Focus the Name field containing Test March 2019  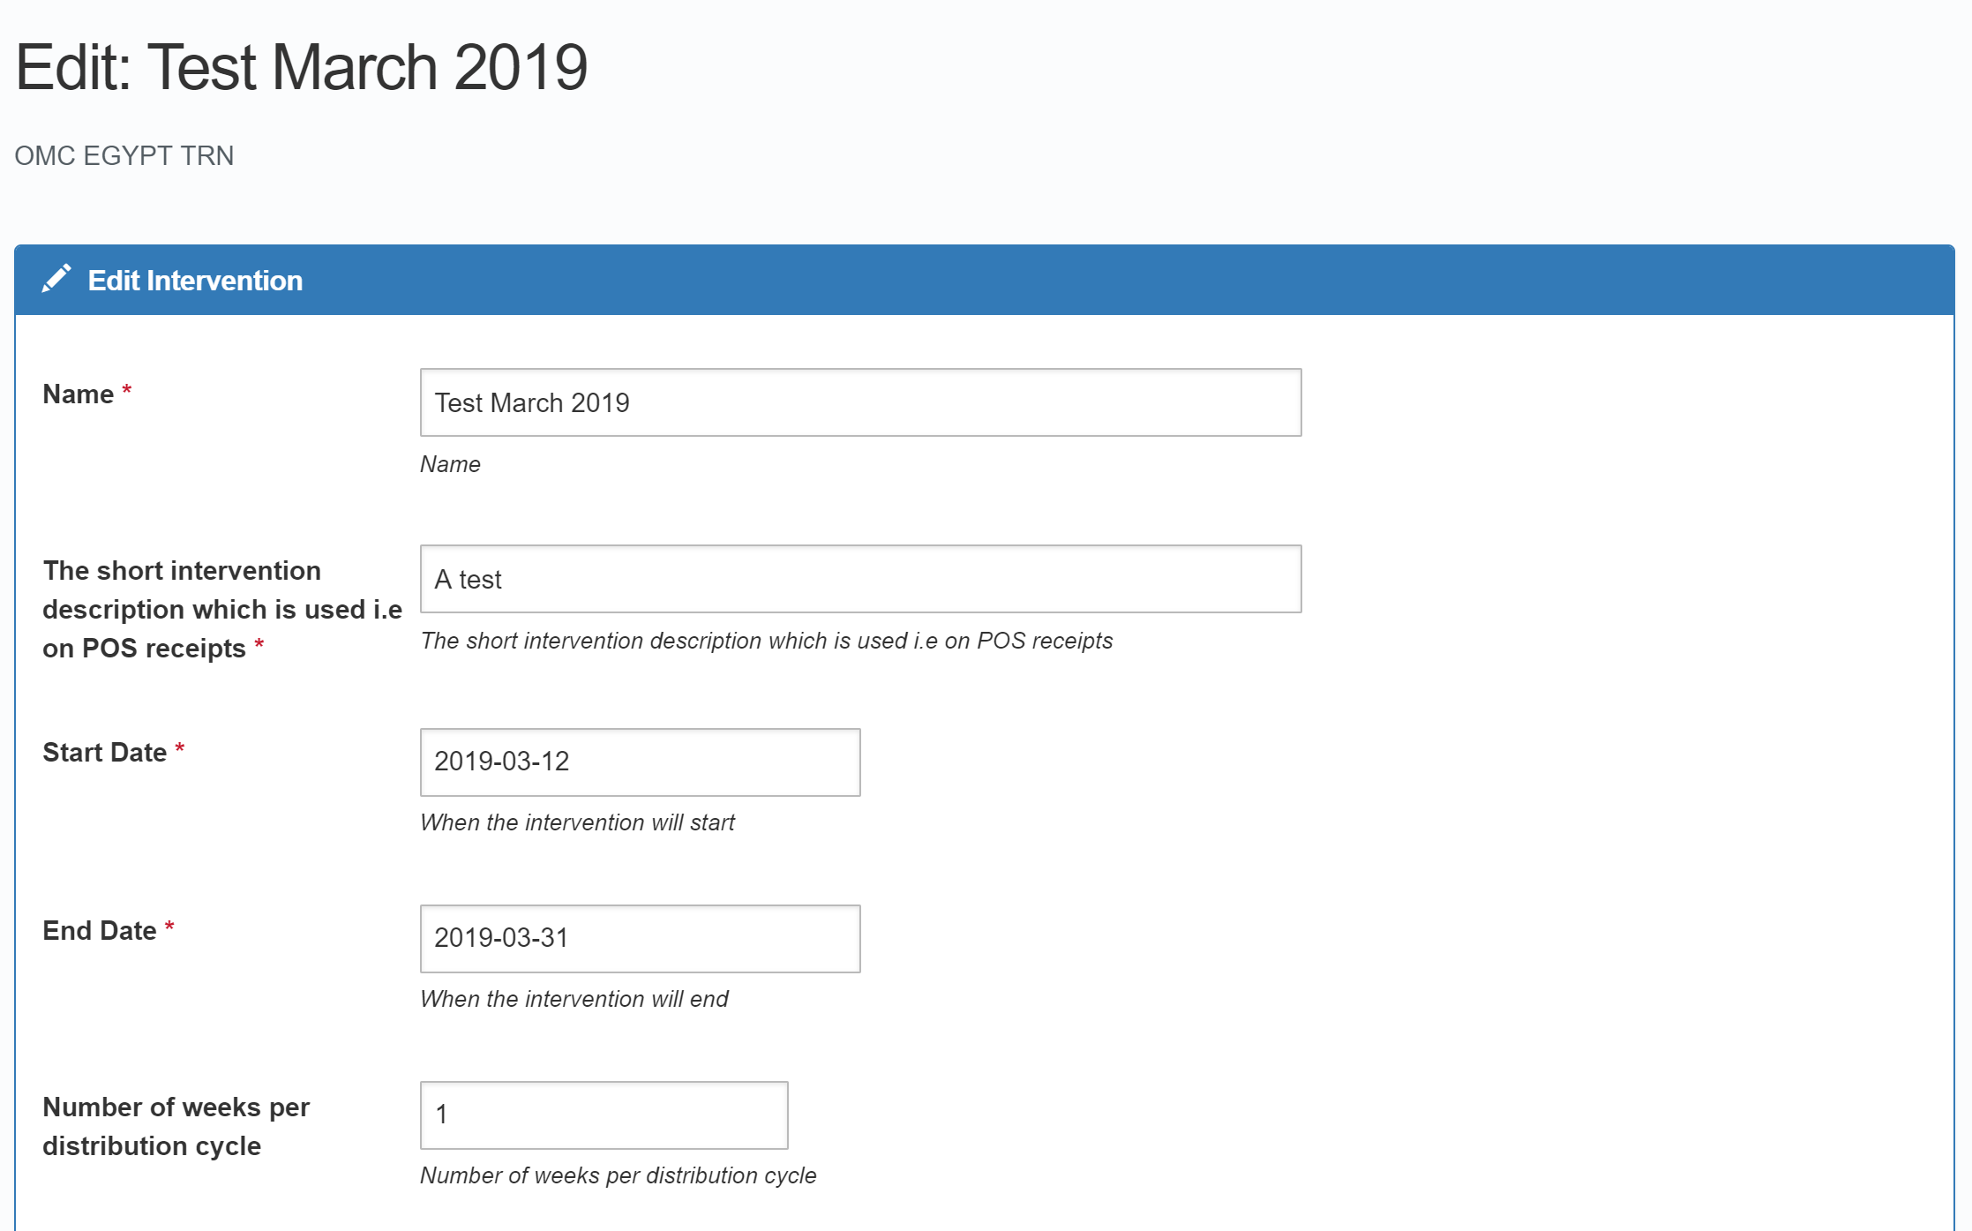pyautogui.click(x=859, y=402)
